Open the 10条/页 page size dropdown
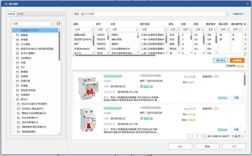252x156 pixels. [x=238, y=136]
